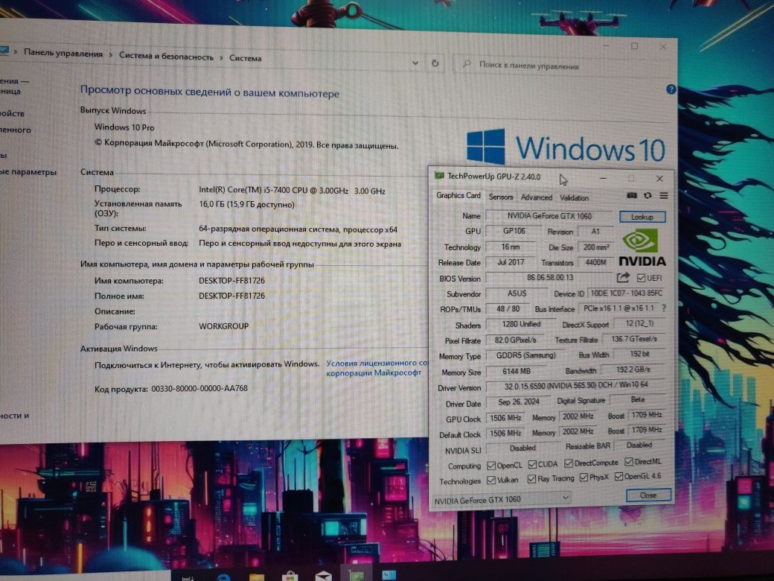The height and width of the screenshot is (581, 774).
Task: Click the NVIDIA logo in GPU-Z
Action: pos(642,247)
